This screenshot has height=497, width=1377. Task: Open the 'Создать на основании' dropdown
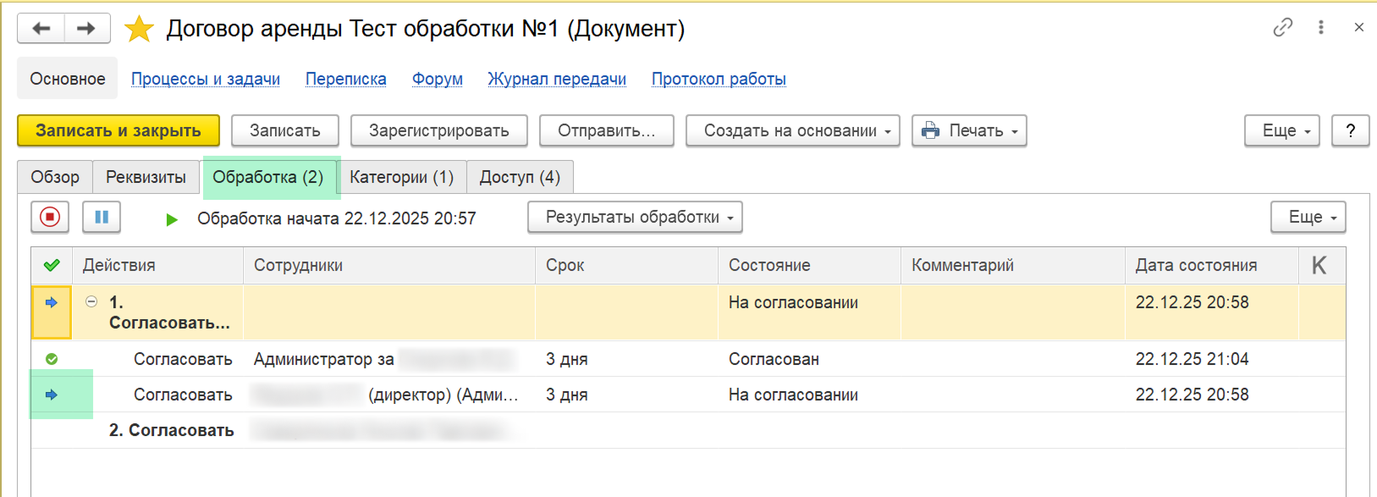pos(792,131)
